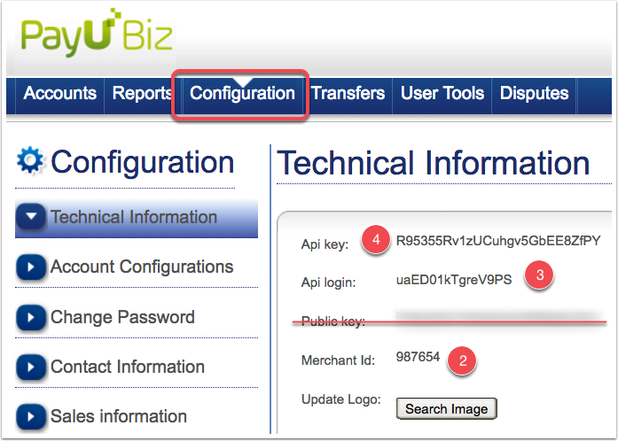Collapse the Technical Information arrow
This screenshot has height=441, width=618.
[x=31, y=216]
